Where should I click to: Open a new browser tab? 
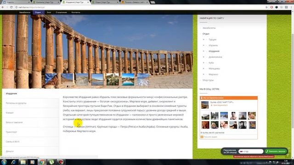point(153,2)
